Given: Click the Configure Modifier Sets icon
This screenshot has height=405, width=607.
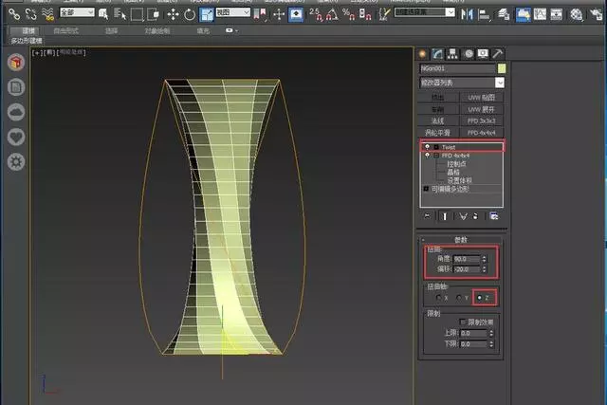Looking at the screenshot, I should (x=493, y=216).
